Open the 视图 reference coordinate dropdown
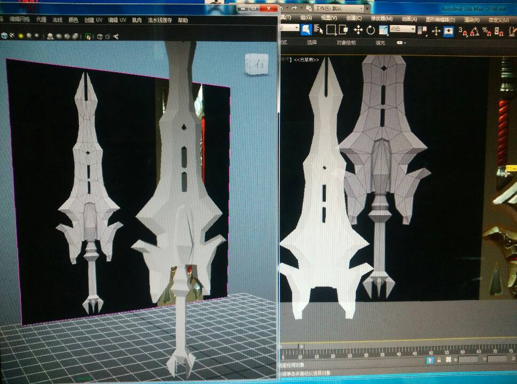Image resolution: width=517 pixels, height=384 pixels. coord(402,29)
